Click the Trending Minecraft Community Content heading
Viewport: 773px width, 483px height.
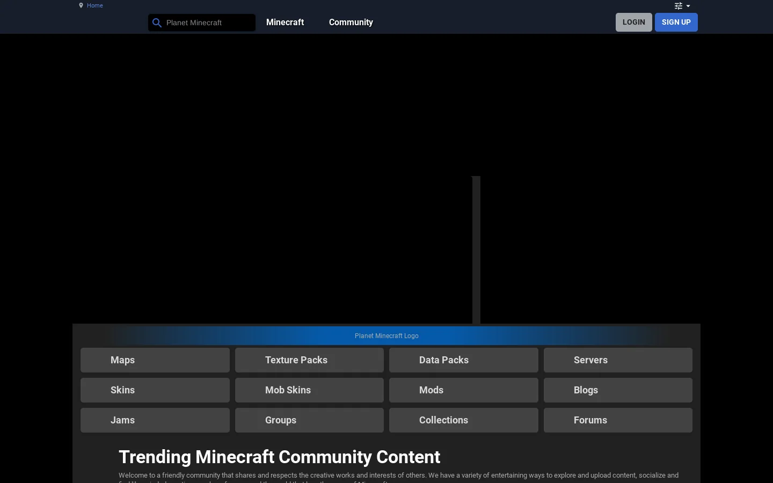279,457
